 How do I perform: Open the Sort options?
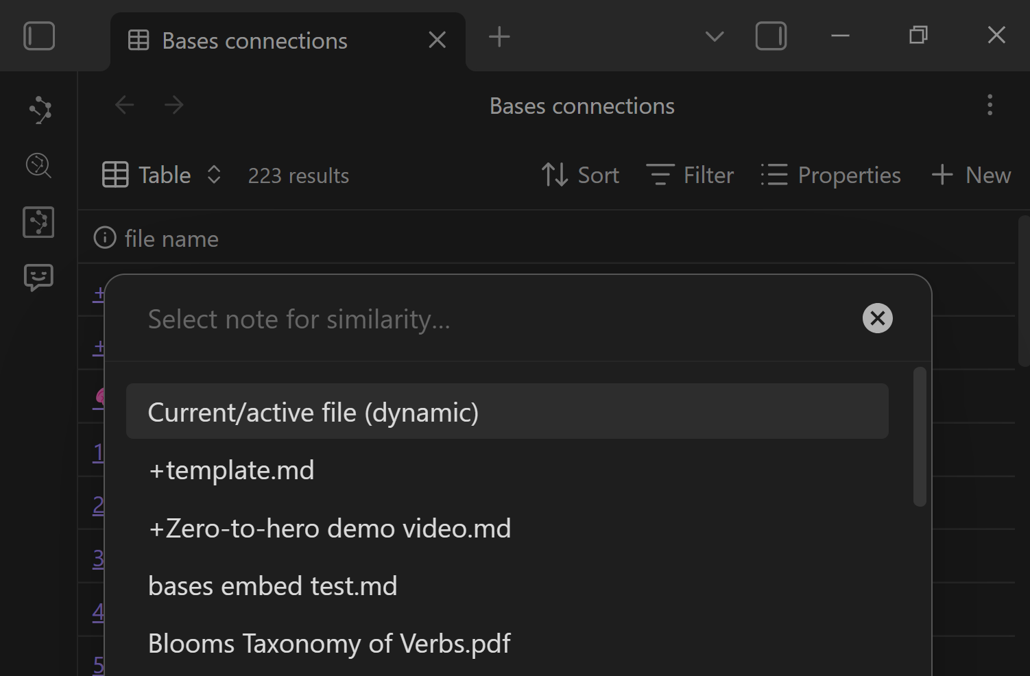(x=580, y=176)
